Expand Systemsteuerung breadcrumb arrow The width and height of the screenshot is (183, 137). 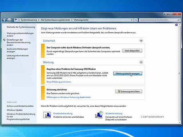39,20
